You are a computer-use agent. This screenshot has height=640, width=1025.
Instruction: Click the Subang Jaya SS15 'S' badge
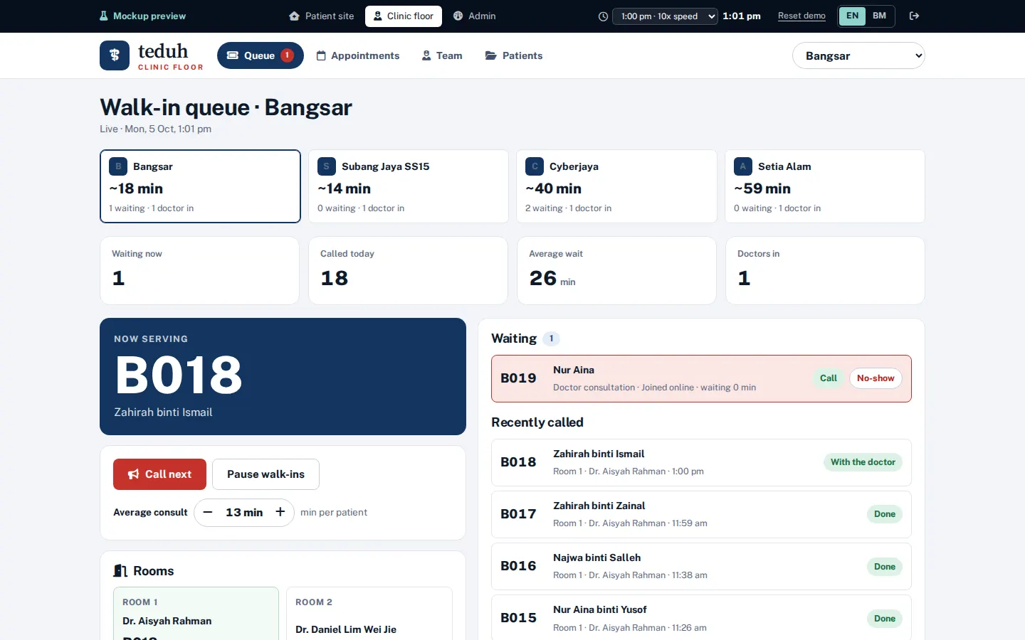click(x=327, y=166)
